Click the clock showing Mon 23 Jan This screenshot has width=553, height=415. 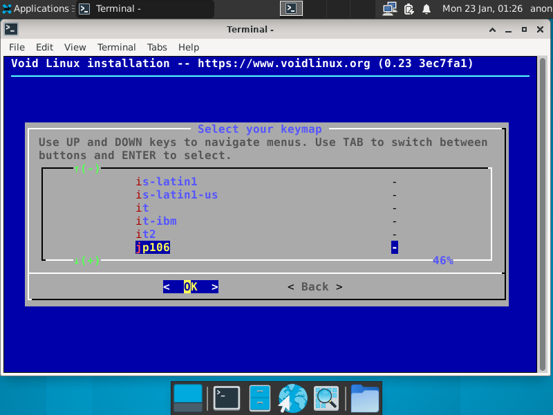click(x=482, y=8)
